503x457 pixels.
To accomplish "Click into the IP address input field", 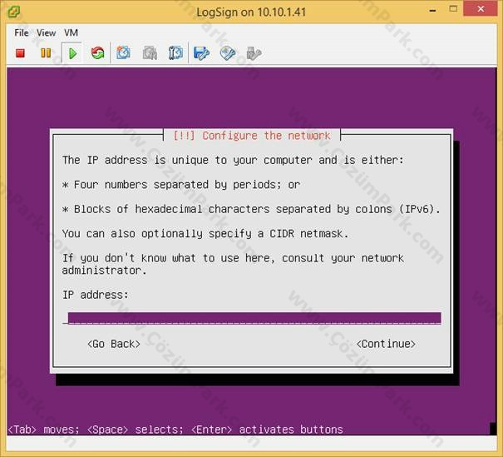I will point(254,318).
